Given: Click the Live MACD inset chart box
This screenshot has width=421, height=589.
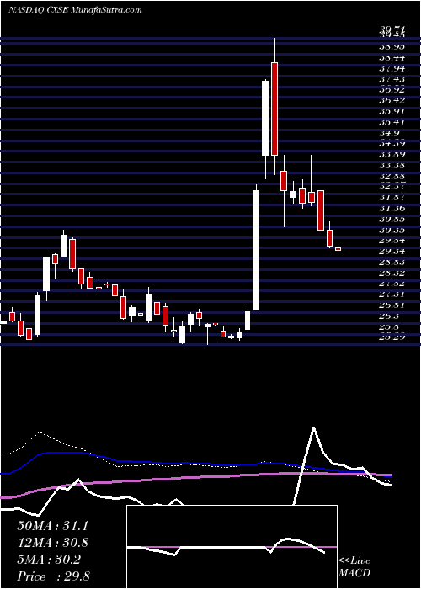Looking at the screenshot, I should tap(232, 547).
